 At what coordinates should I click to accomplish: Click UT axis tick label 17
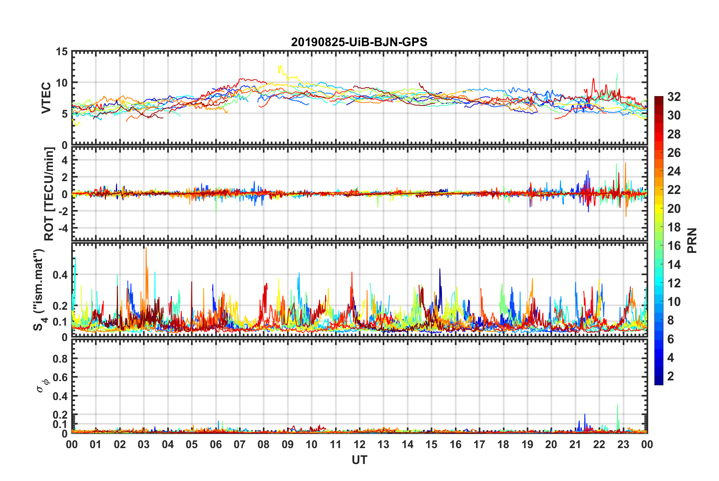tap(479, 444)
